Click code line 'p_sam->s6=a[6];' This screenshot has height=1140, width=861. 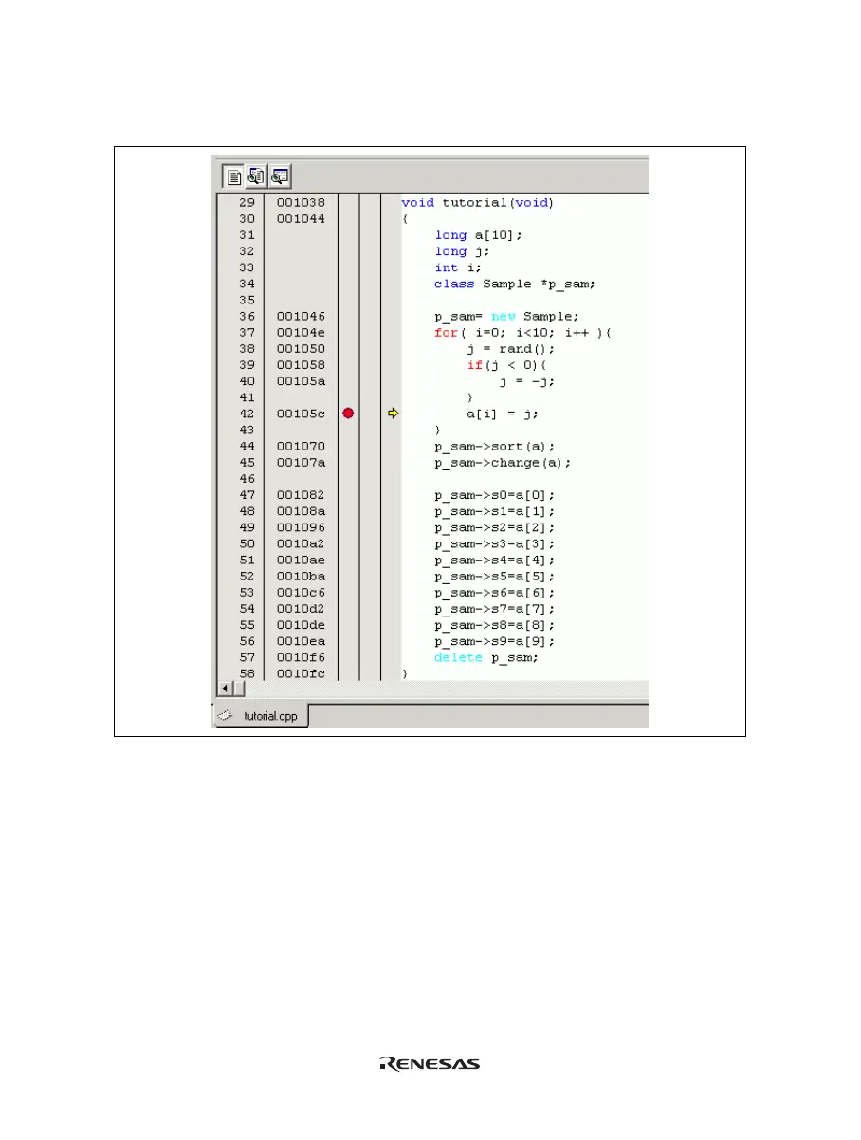[x=494, y=593]
